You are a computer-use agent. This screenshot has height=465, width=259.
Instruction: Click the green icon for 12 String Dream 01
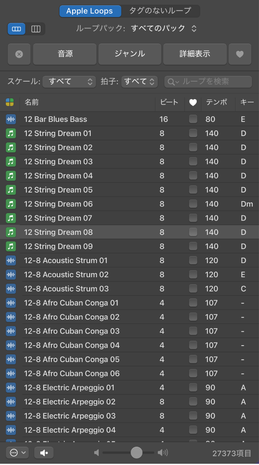pos(11,133)
